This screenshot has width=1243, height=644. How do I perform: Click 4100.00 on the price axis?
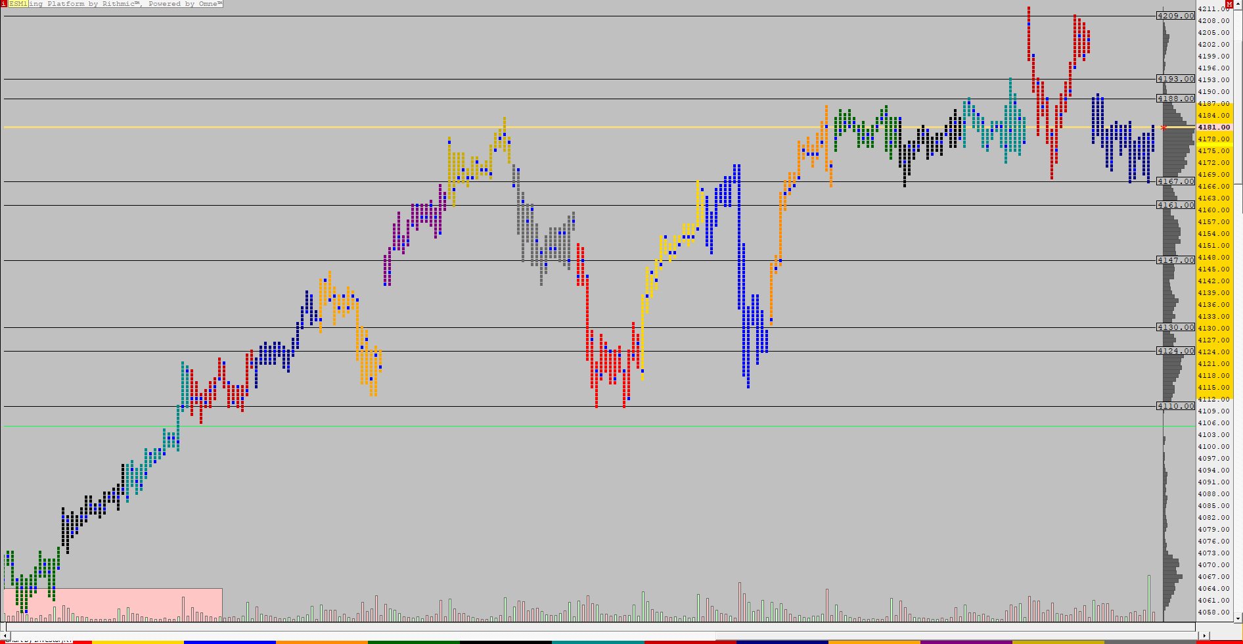[1214, 447]
